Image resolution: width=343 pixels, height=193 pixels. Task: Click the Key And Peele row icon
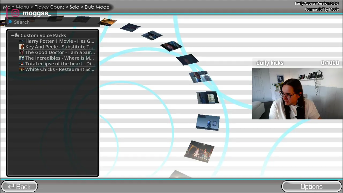22,47
